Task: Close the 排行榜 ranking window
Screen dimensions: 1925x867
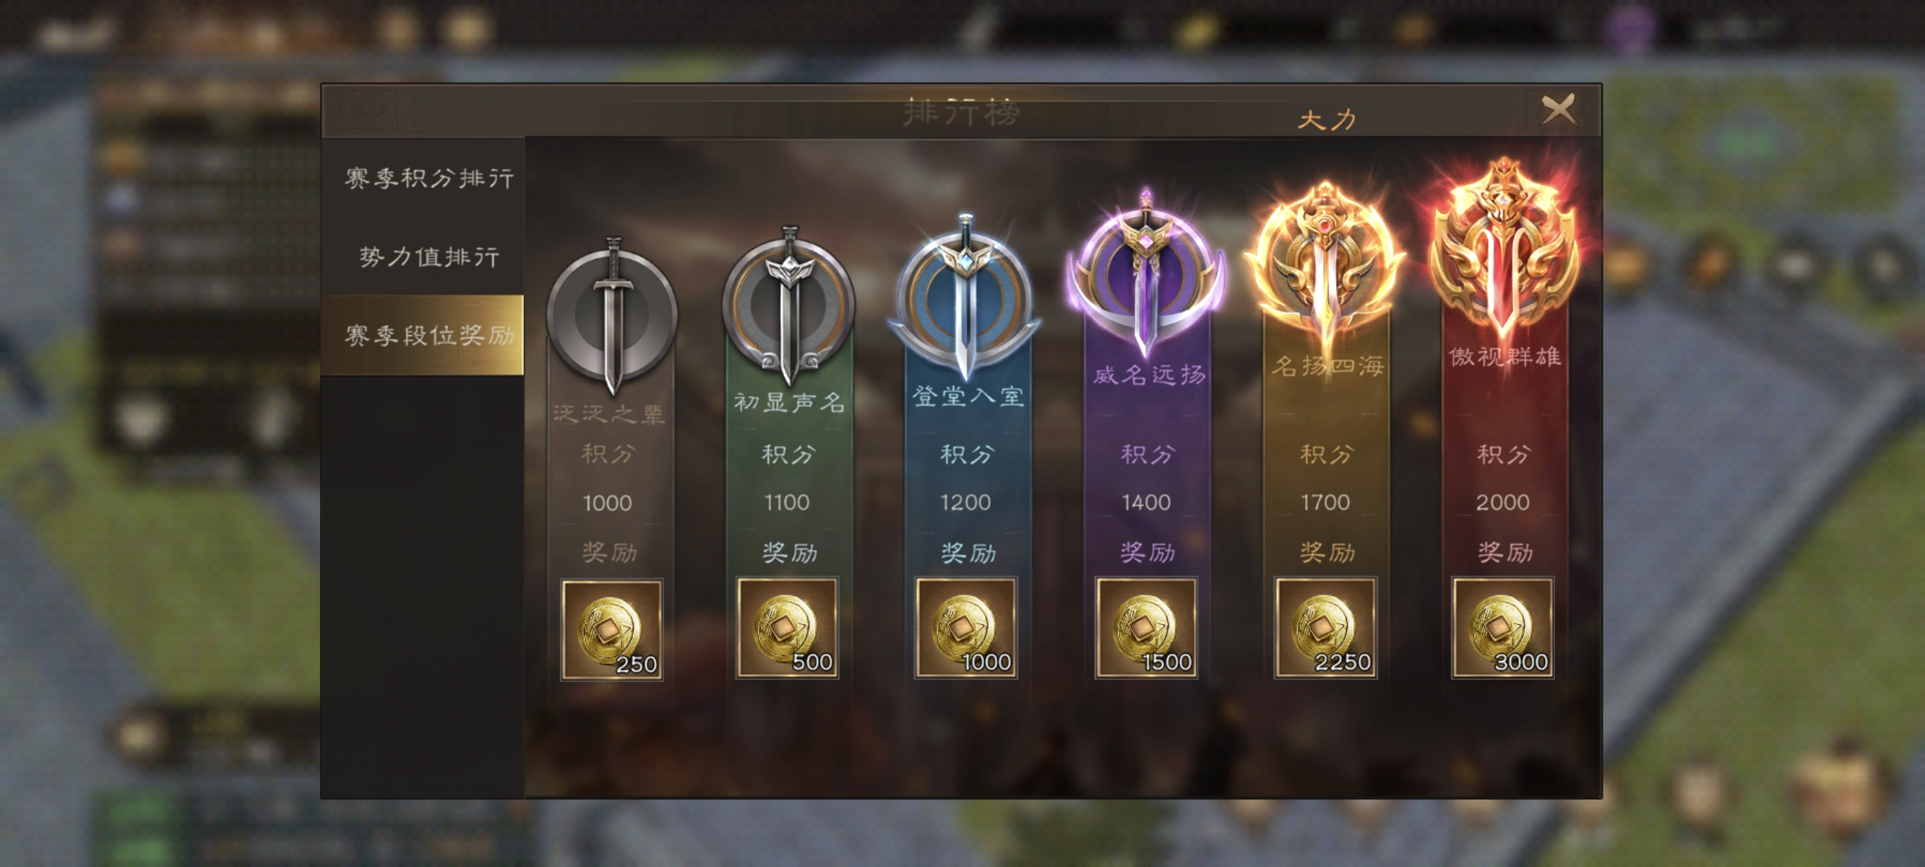Action: click(1558, 111)
